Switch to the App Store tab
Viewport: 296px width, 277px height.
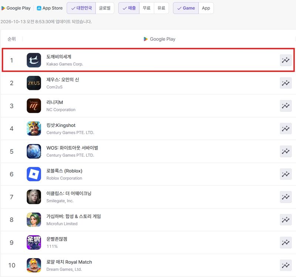point(50,8)
